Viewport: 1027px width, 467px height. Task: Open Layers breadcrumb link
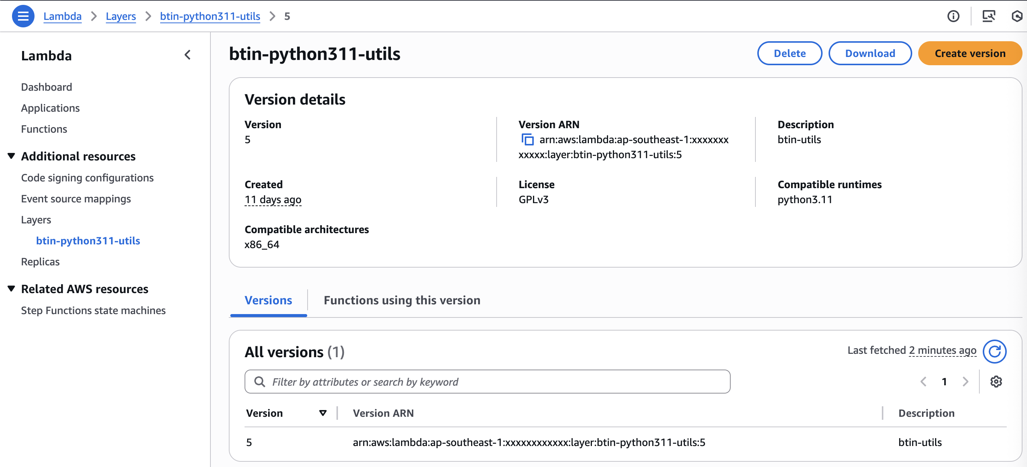coord(120,16)
